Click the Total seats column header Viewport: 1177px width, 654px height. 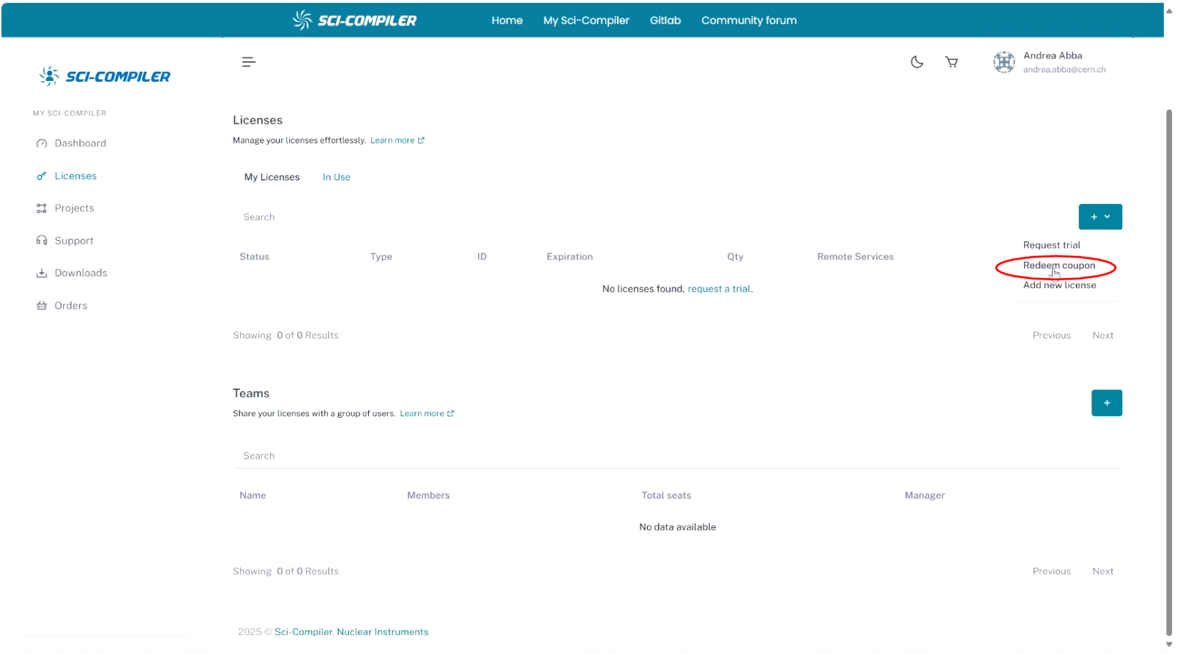(x=666, y=495)
